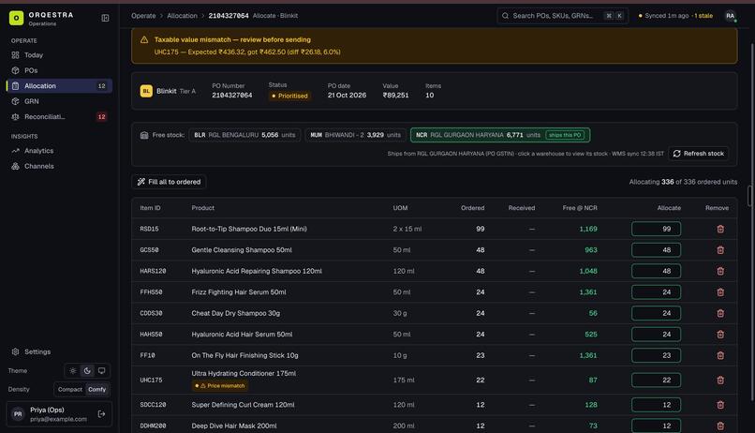Screen dimensions: 755x433
Task: Collapse the sidebar panel icon
Action: (x=105, y=18)
